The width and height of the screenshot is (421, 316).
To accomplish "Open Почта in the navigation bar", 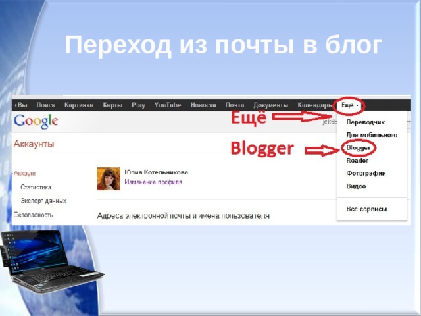I will point(235,105).
